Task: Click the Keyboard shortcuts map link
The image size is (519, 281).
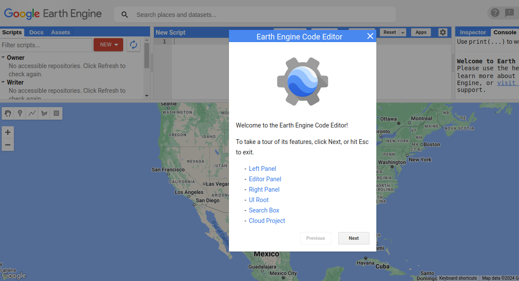Action: (458, 278)
